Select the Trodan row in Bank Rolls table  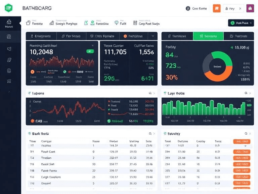click(x=46, y=158)
